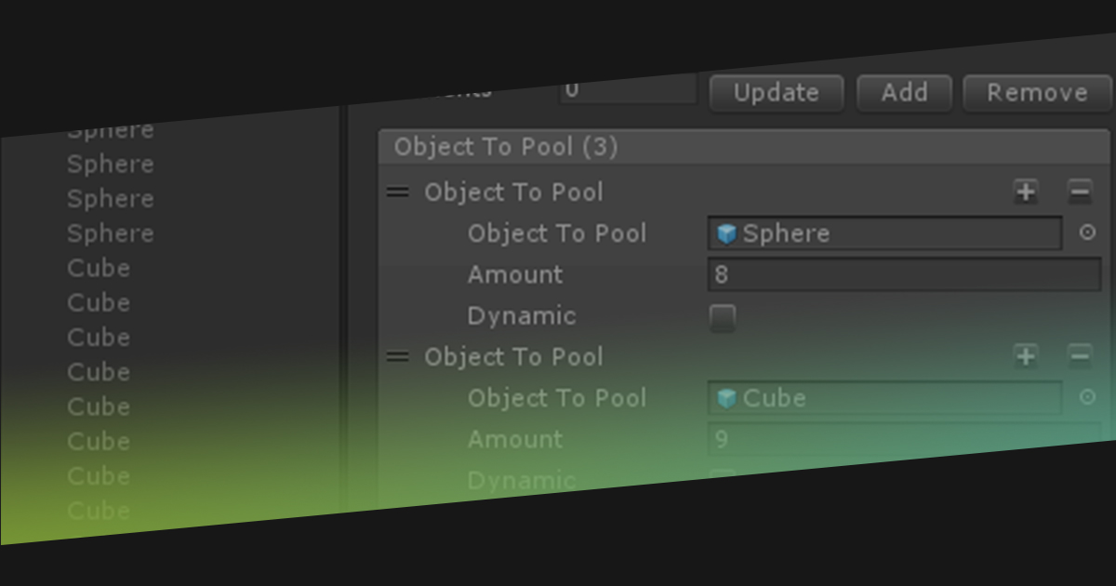
Task: Select Sphere in the hierarchy list
Action: [x=110, y=164]
